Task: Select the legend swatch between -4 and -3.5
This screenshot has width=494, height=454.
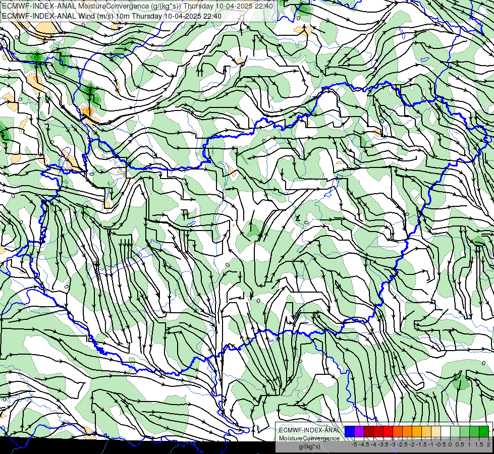Action: pos(378,431)
